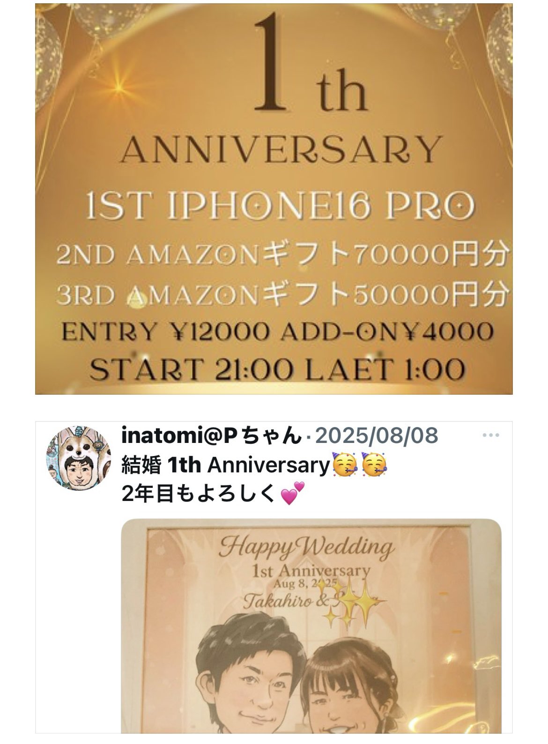Click the ANNIVERSARY heading on gold poster
The image size is (548, 744).
281,149
